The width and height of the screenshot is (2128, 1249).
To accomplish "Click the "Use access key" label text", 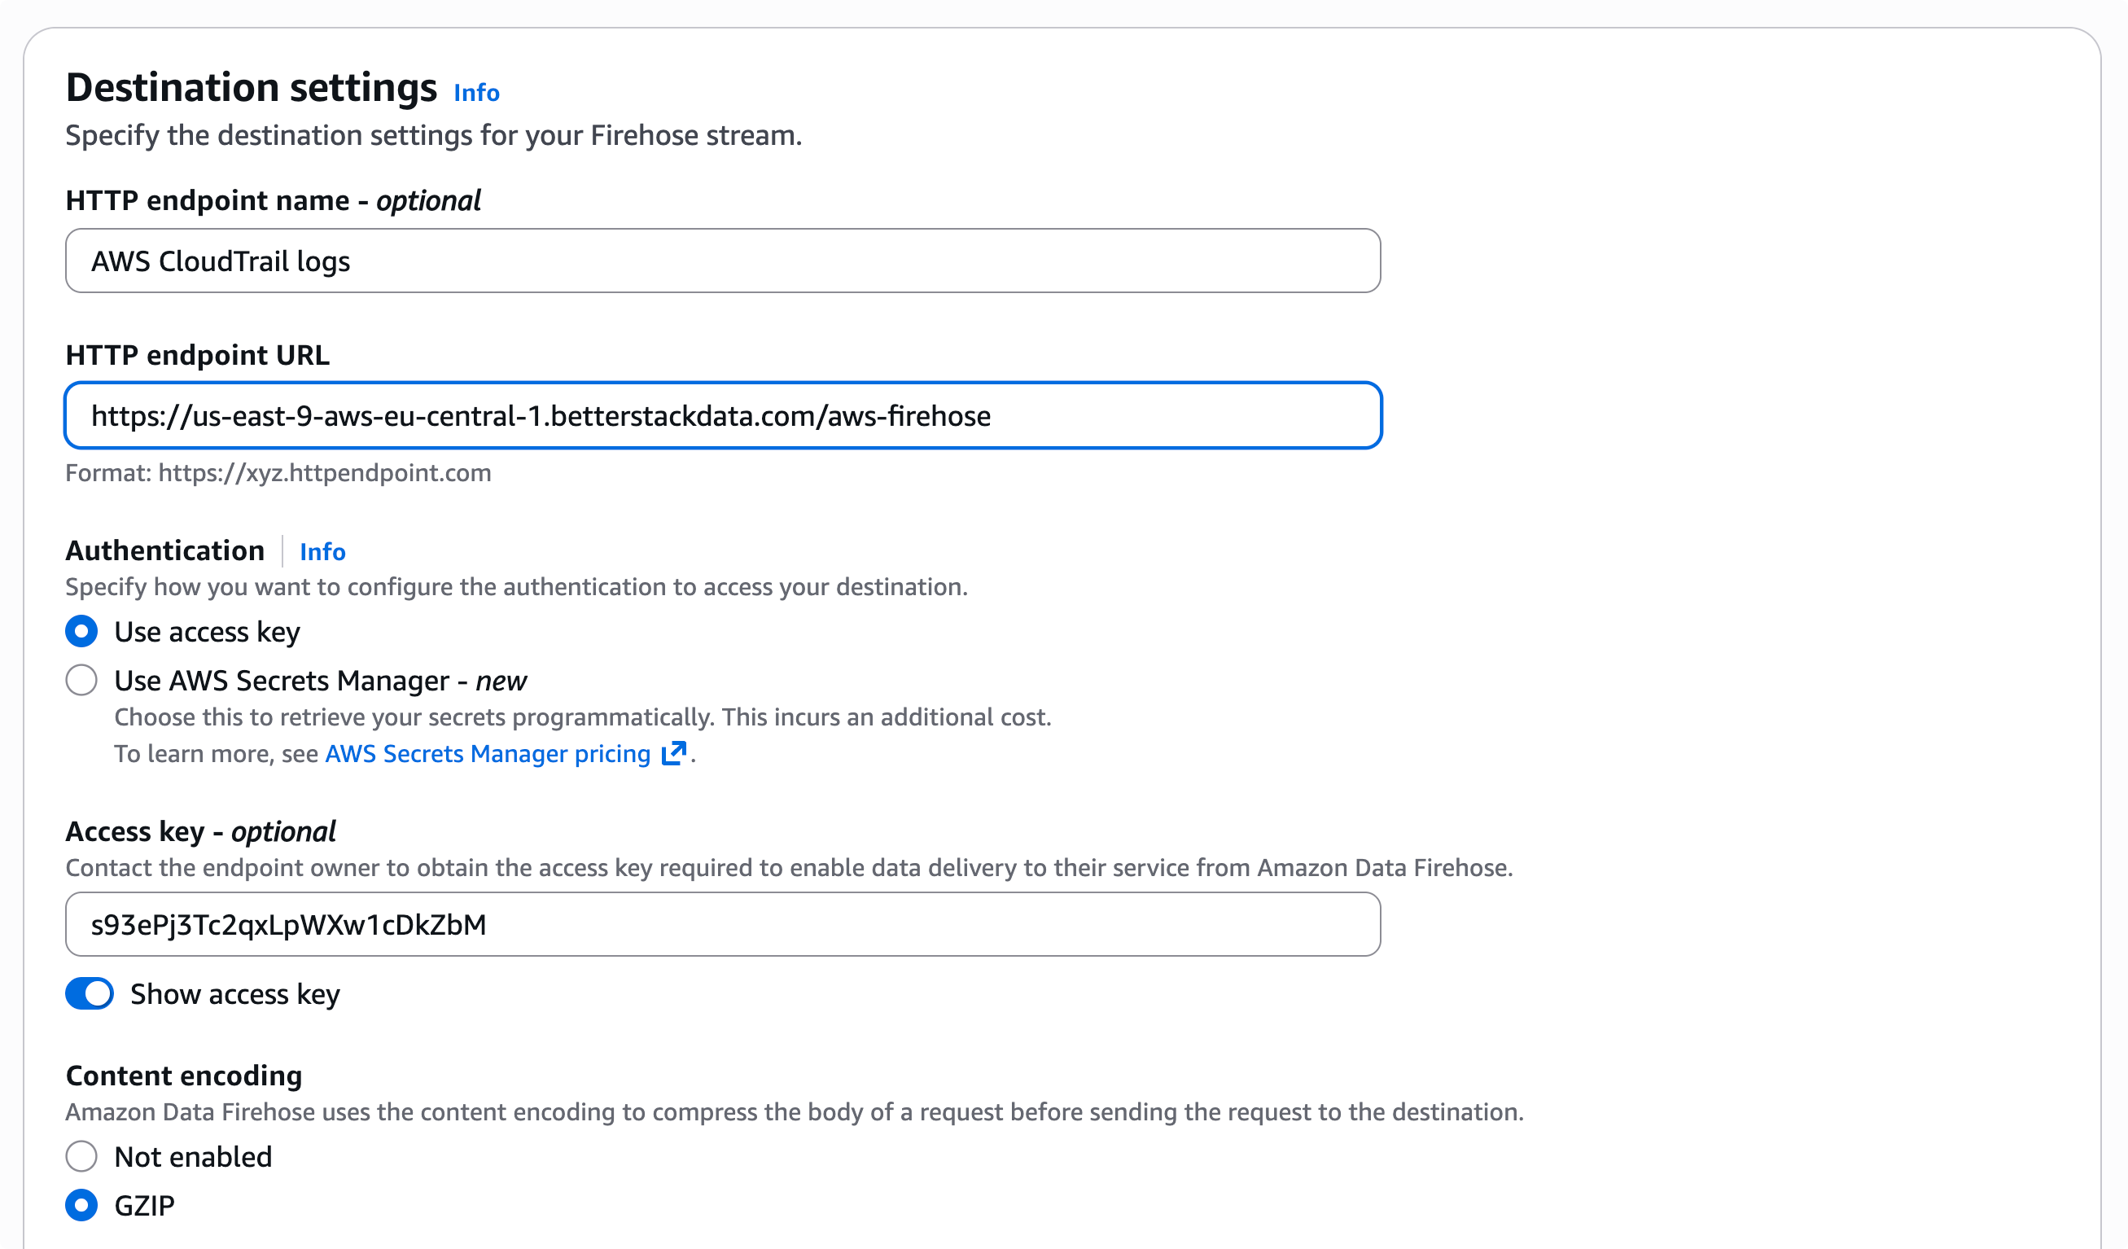I will click(207, 631).
